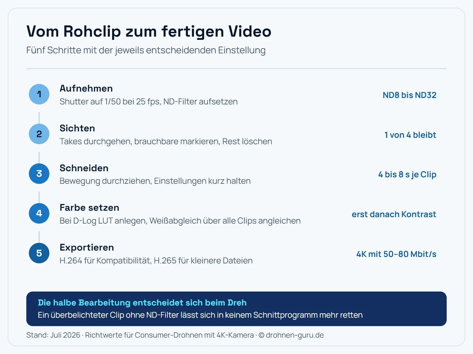Viewport: 473px width, 354px height.
Task: Click the 'erst danach Kontrast' value
Action: [x=394, y=214]
